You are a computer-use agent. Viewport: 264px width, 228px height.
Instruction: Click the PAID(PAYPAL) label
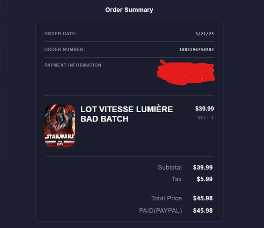(161, 211)
